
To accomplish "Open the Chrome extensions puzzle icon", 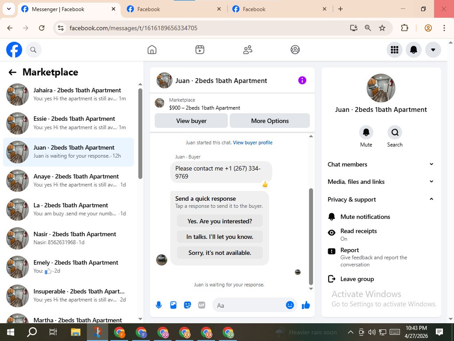I will (x=404, y=28).
